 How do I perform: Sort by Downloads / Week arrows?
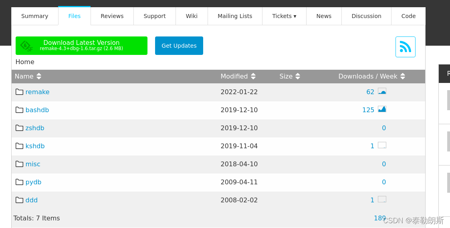403,77
